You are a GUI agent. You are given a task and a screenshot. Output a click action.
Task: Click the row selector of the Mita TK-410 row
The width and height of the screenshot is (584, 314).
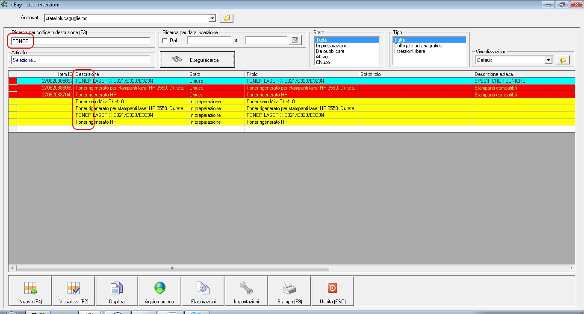click(13, 102)
